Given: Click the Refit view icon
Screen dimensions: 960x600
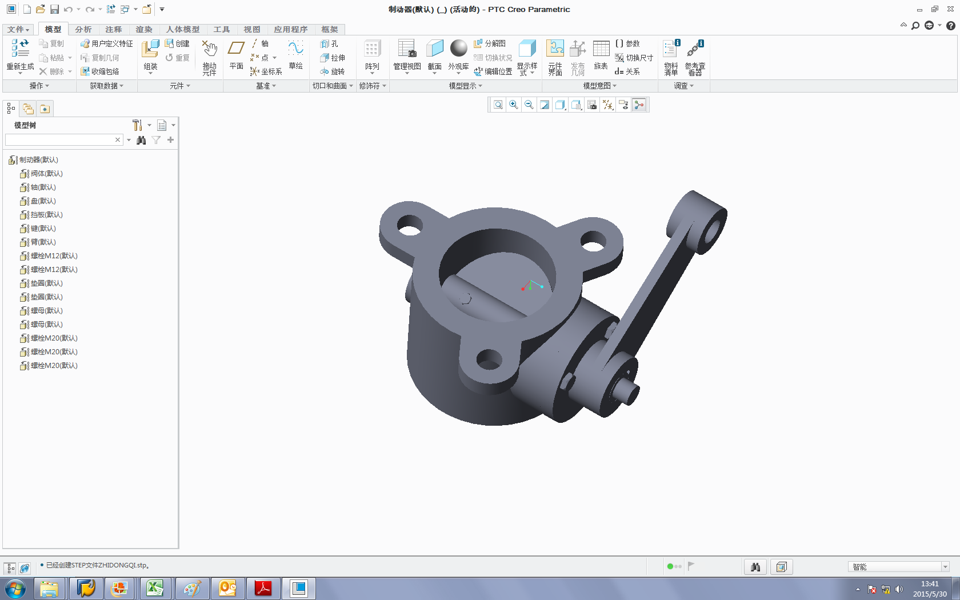Looking at the screenshot, I should click(498, 105).
